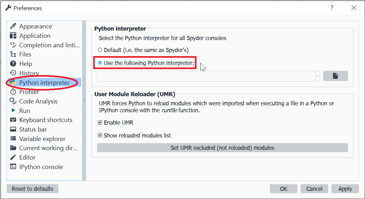Disable the Enable UMR checkbox
Screen dimensions: 365x199
(x=100, y=122)
